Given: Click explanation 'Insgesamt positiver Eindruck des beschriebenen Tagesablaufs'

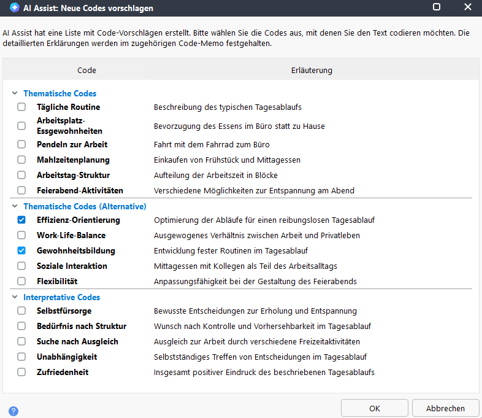Looking at the screenshot, I should tap(264, 373).
